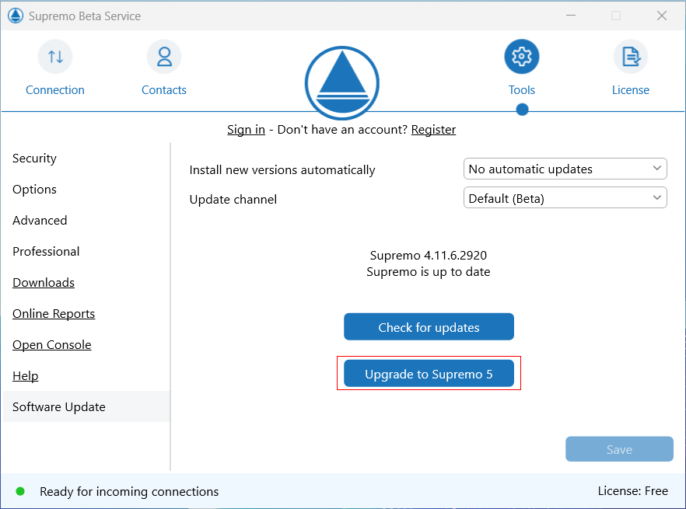Expand the No automatic updates dropdown
The height and width of the screenshot is (509, 686).
(565, 169)
